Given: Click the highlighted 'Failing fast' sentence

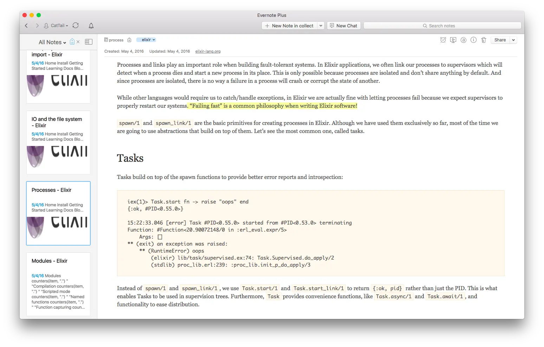Looking at the screenshot, I should point(273,106).
